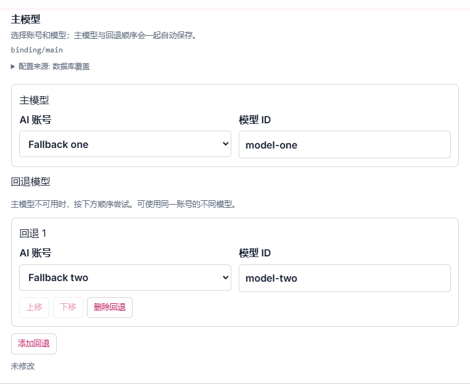
Task: Click the 上移 button
Action: pos(34,308)
